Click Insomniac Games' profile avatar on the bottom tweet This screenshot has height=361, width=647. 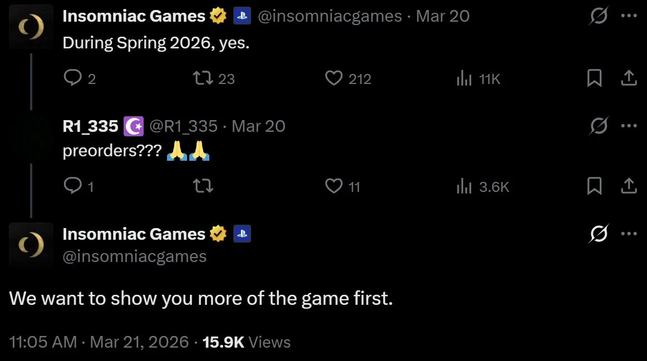coord(31,244)
